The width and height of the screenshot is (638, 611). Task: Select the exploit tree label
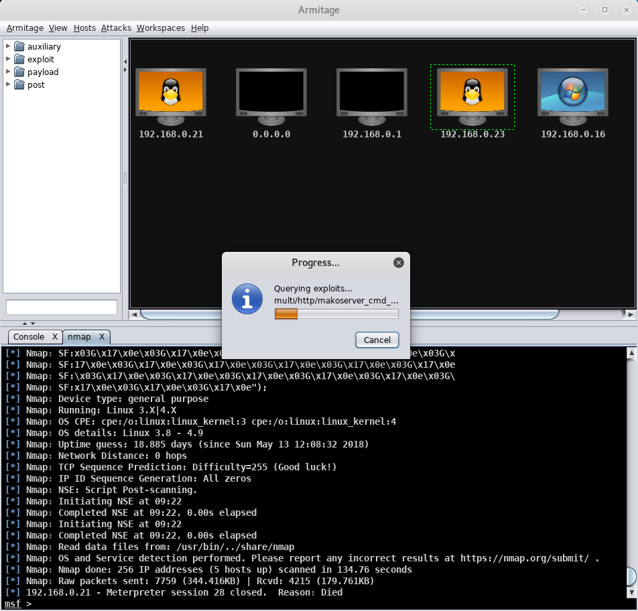click(41, 60)
